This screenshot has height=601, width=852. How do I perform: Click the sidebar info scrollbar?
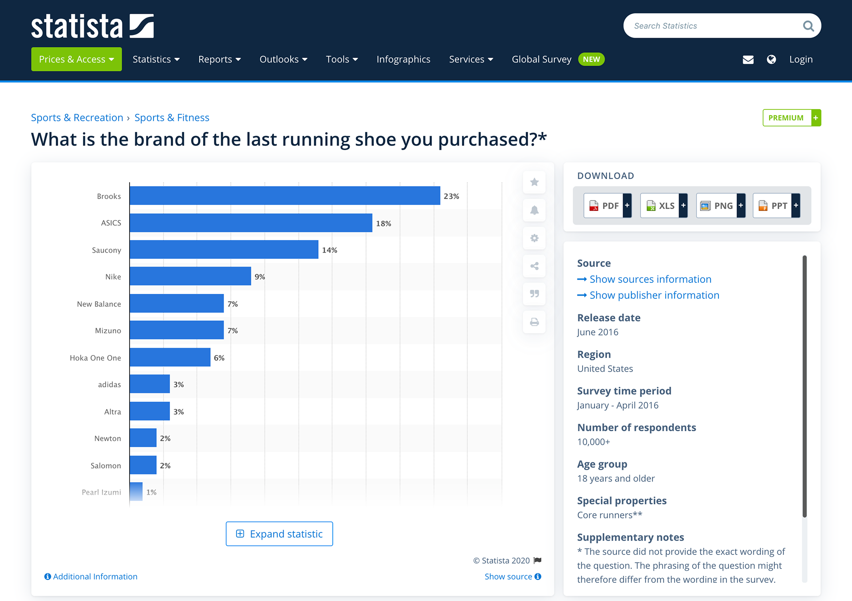(805, 386)
